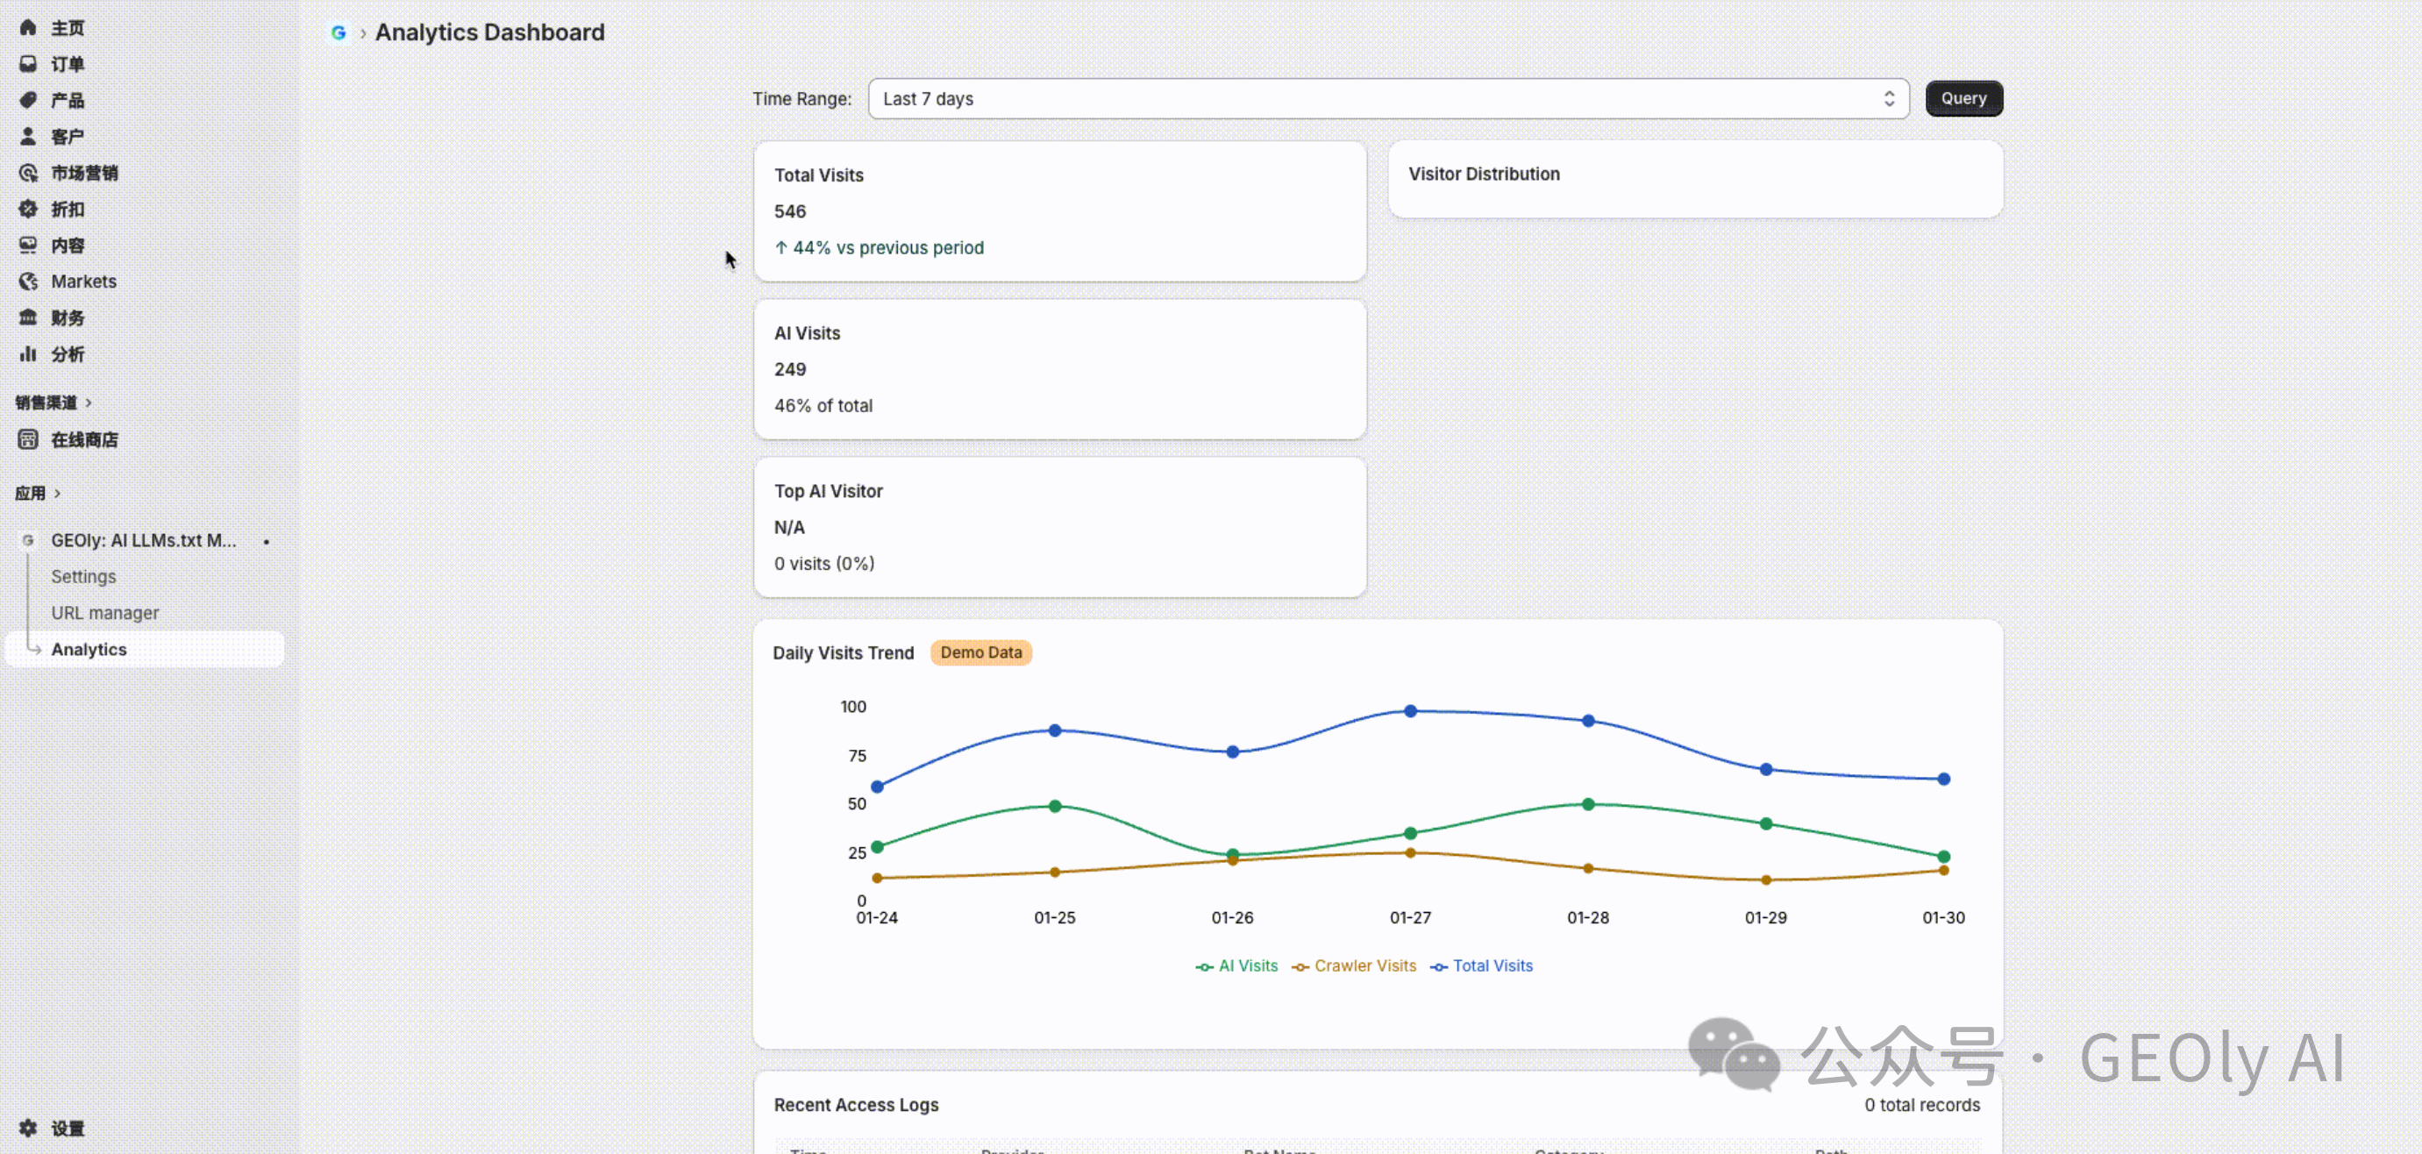This screenshot has height=1154, width=2422.
Task: Click the GEOly logo in the page breadcrumb
Action: pos(338,33)
